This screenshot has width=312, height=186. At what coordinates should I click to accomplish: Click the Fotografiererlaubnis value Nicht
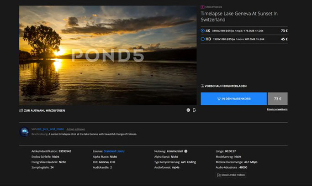62,162
